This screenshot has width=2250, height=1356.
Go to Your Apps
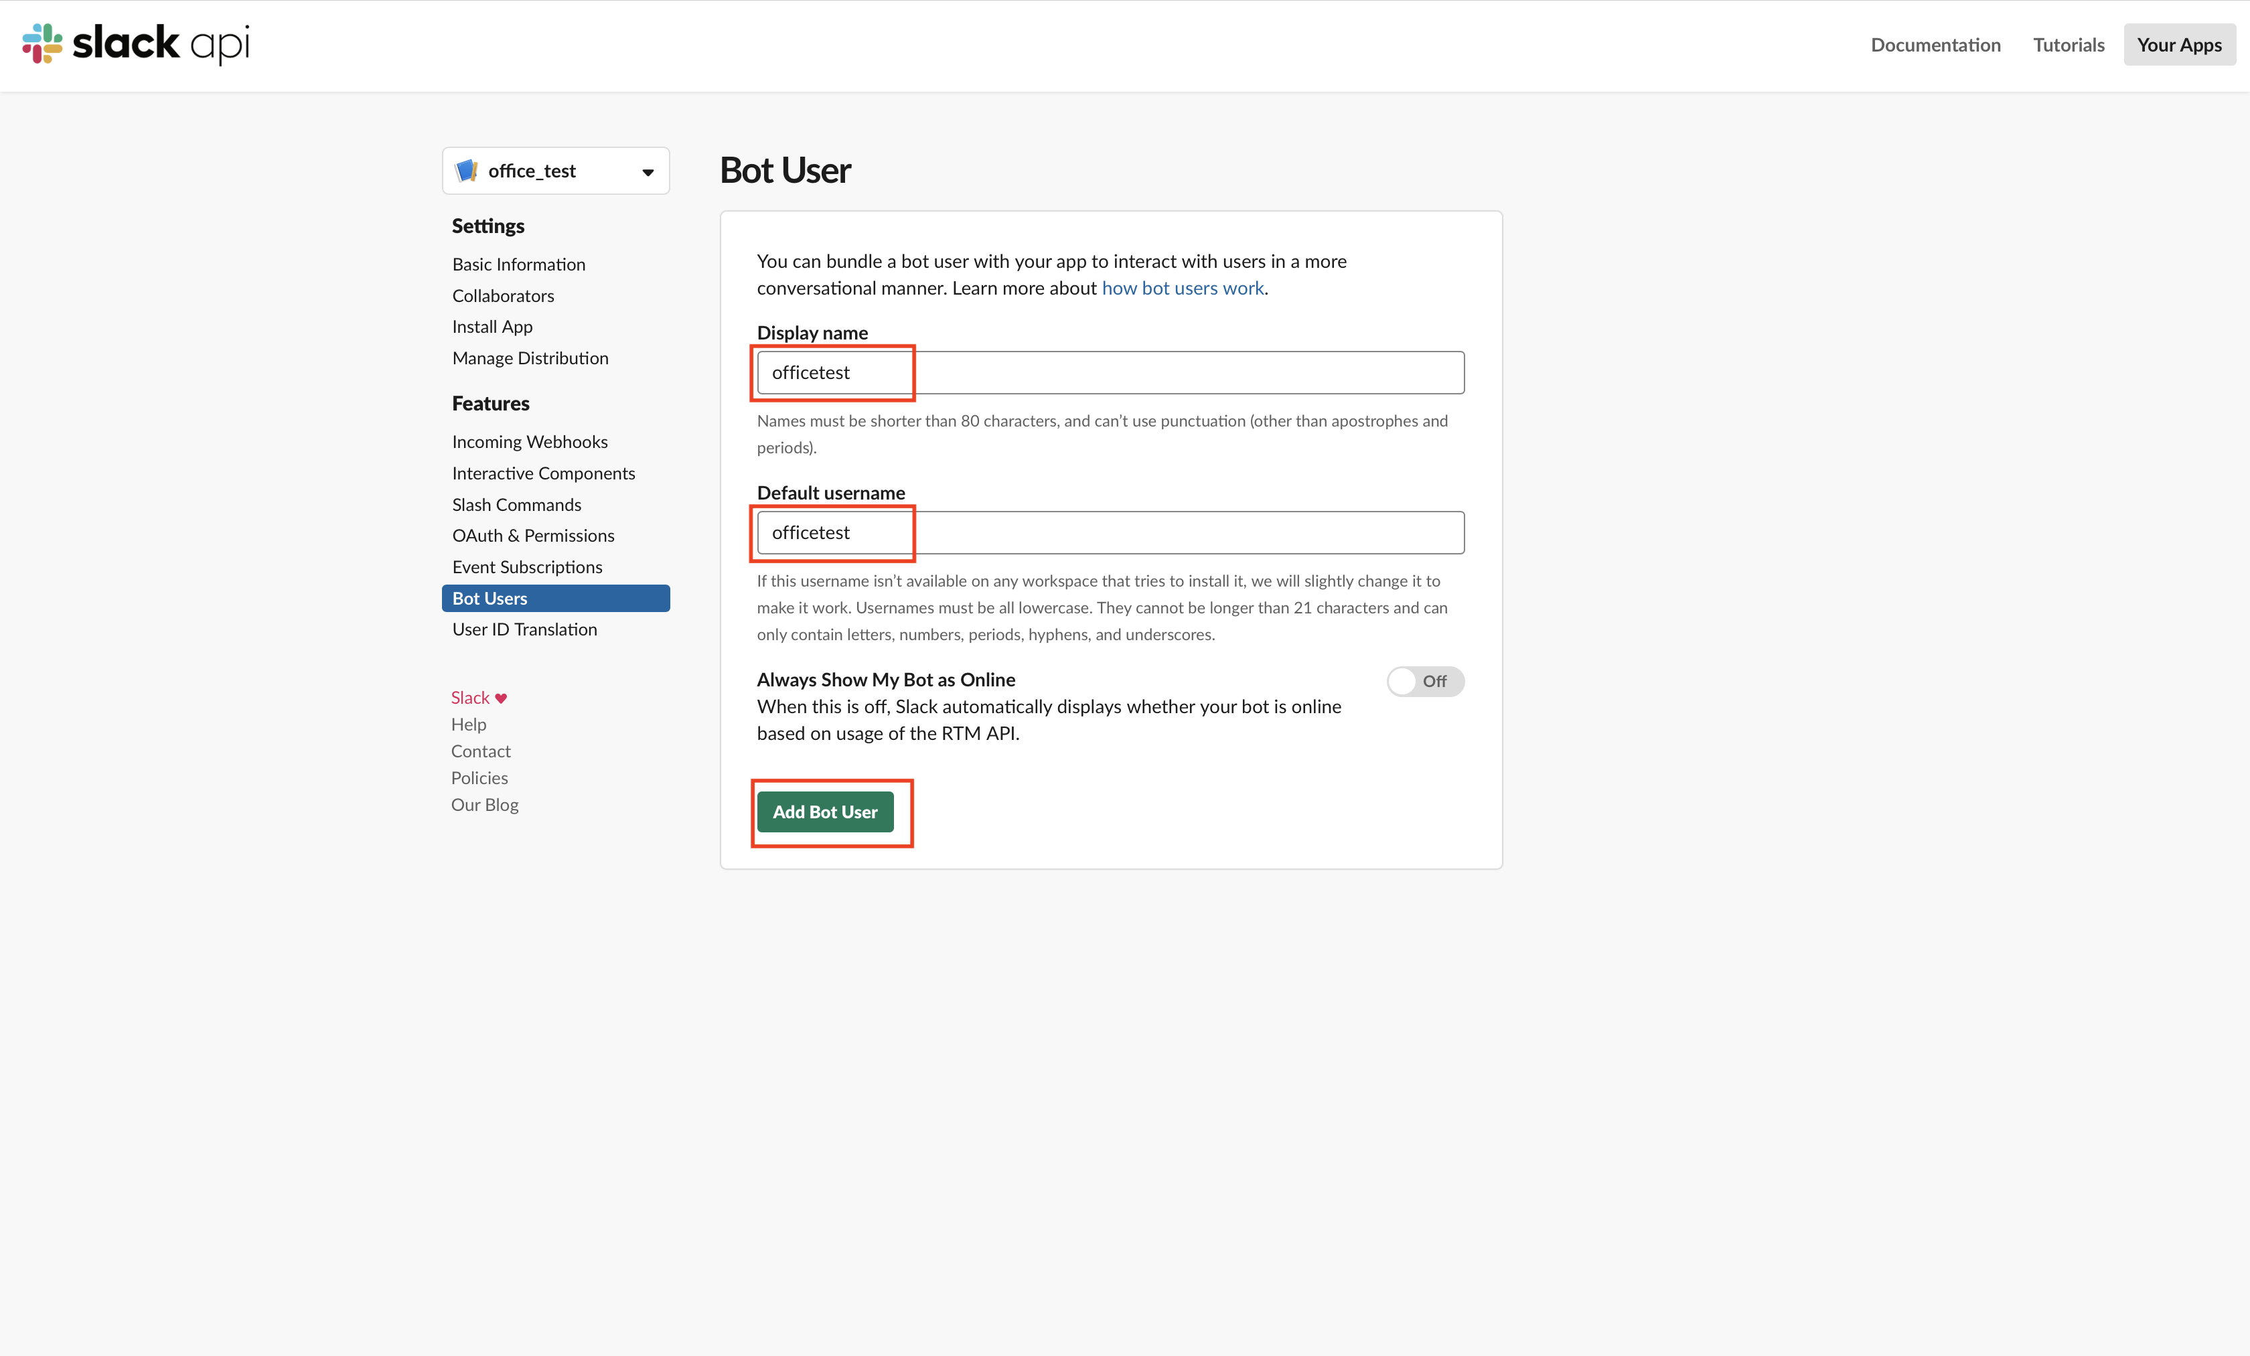(2179, 45)
